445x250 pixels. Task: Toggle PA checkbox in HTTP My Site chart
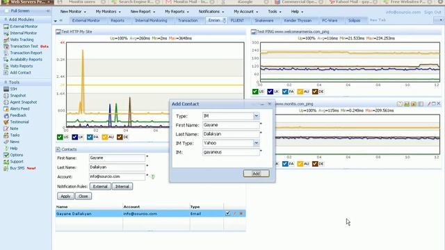click(x=90, y=137)
